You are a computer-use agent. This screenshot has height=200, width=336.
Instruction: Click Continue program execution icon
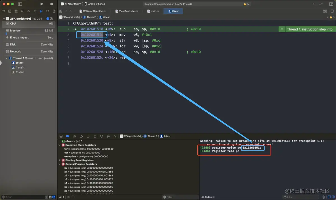pos(74,136)
